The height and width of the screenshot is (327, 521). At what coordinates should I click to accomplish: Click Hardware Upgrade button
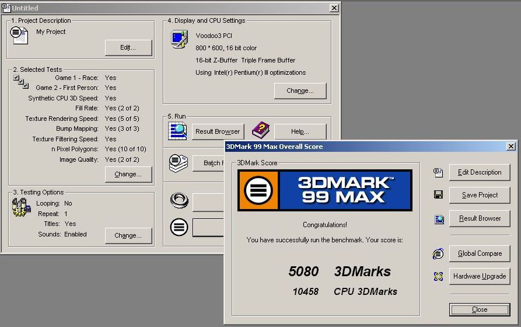click(480, 276)
